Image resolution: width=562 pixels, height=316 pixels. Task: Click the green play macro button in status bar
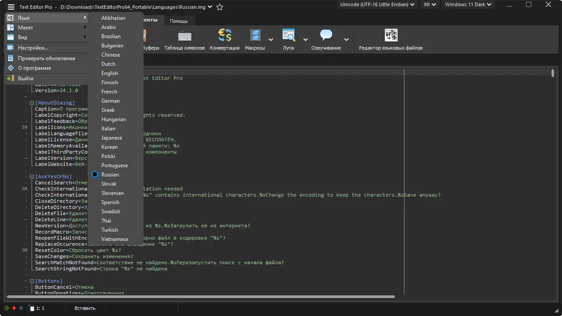(x=7, y=308)
